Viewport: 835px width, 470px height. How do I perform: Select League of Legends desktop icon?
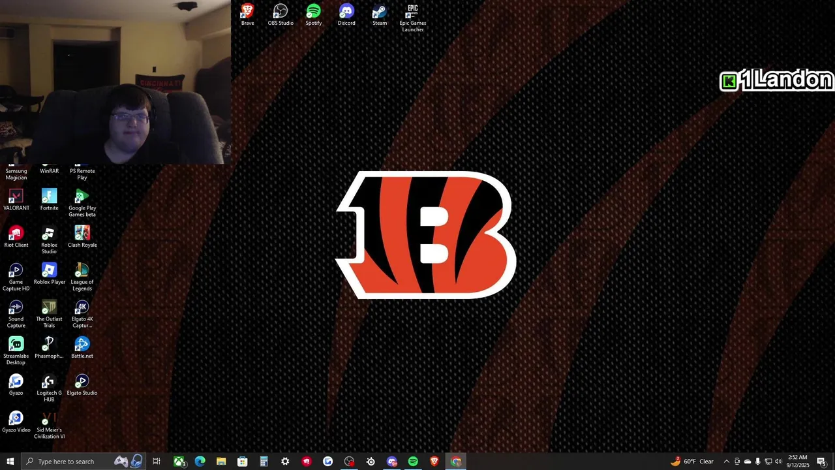tap(82, 277)
